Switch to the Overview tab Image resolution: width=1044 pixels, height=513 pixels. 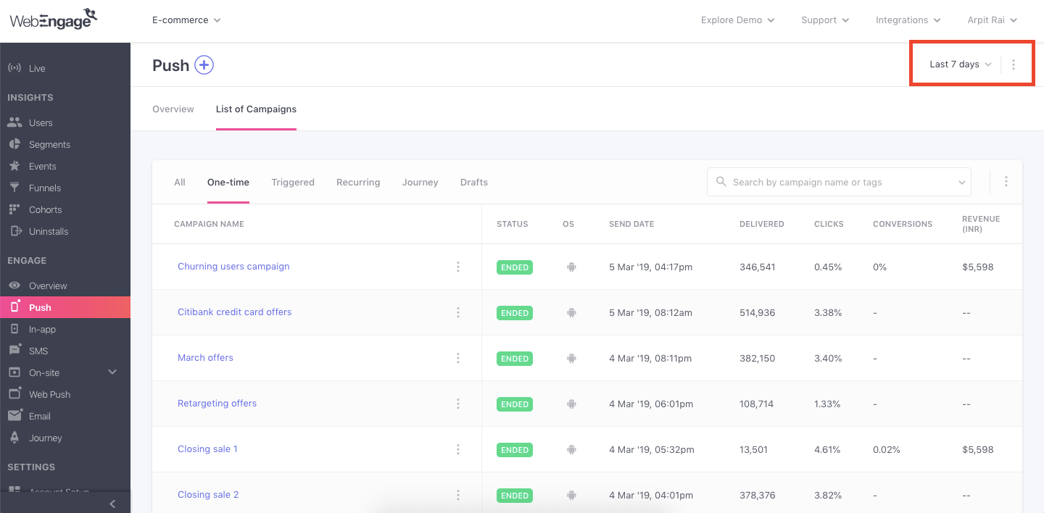[x=173, y=109]
